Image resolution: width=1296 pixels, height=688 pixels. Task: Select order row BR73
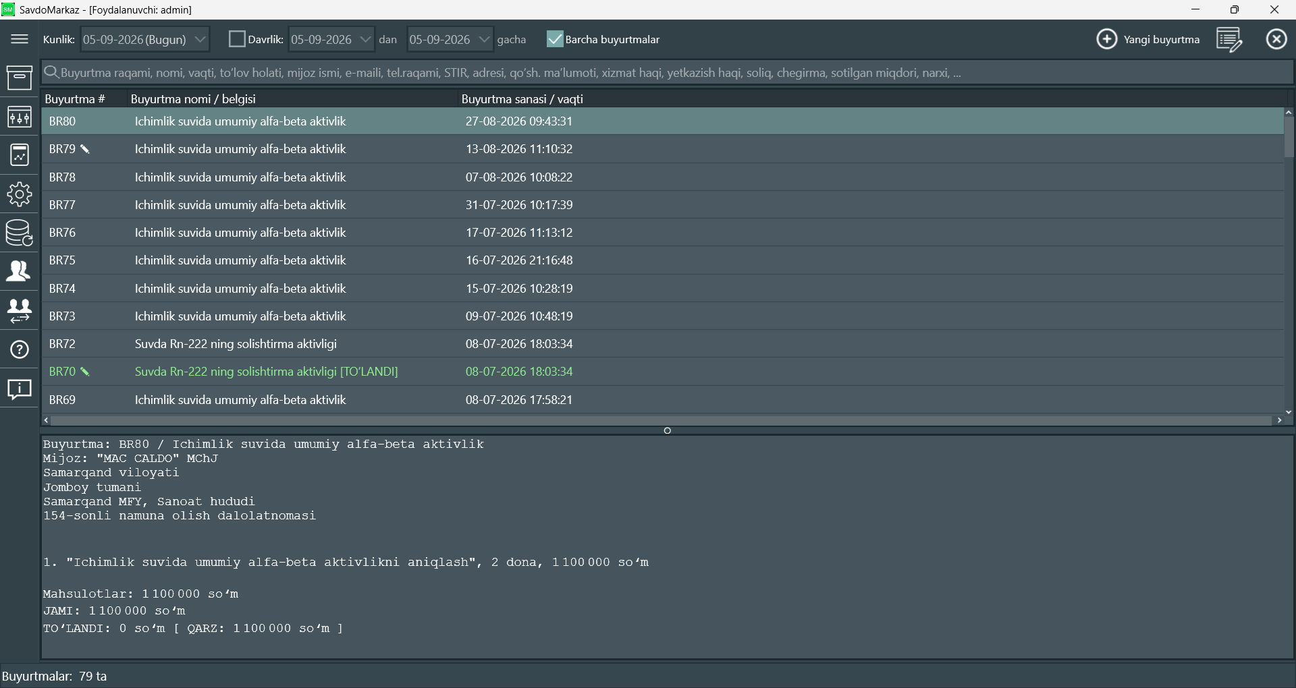[x=662, y=316]
